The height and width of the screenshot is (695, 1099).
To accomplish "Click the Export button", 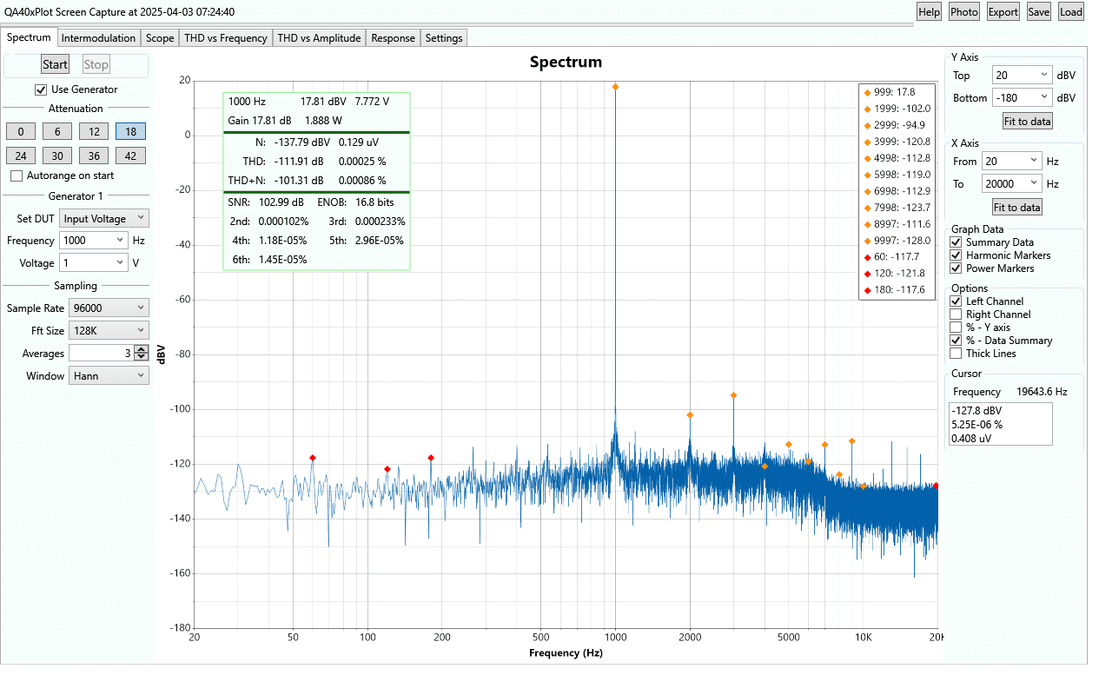I will (x=1003, y=11).
